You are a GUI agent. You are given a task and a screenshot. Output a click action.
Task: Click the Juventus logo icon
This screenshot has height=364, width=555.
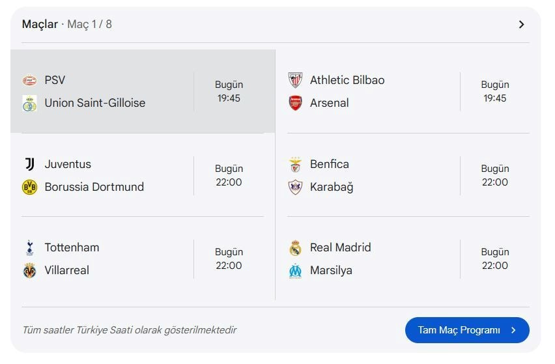tap(29, 164)
